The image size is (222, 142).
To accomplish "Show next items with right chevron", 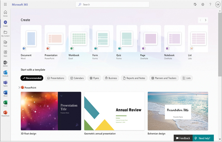I will click(206, 20).
